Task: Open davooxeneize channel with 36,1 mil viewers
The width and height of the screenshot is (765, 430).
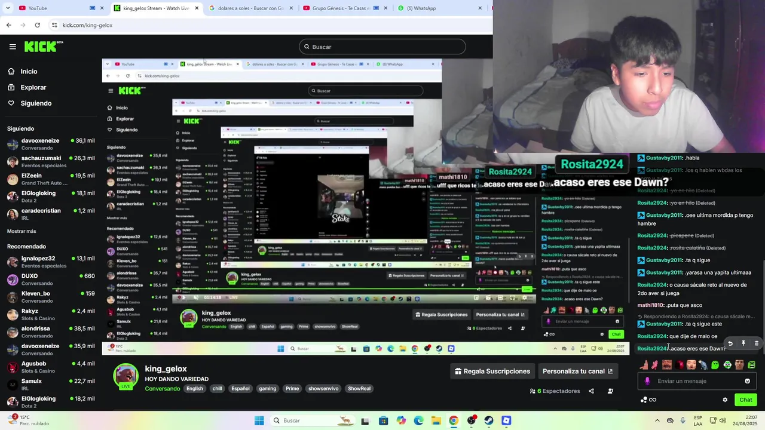Action: pyautogui.click(x=51, y=144)
